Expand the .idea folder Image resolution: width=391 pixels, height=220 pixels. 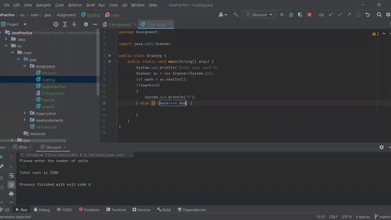point(6,39)
